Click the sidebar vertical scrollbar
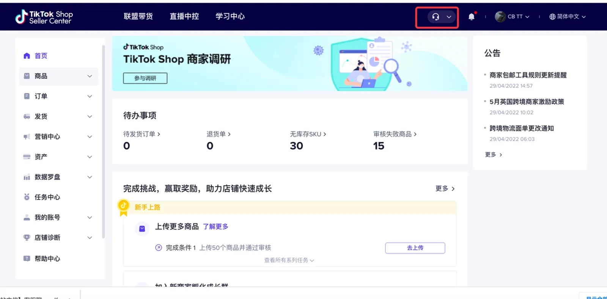 coord(103,142)
